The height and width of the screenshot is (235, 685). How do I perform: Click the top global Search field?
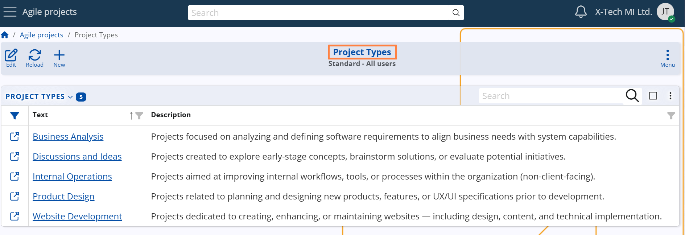(319, 13)
